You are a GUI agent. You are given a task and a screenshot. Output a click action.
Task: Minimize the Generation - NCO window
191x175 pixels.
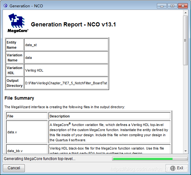pyautogui.click(x=162, y=6)
